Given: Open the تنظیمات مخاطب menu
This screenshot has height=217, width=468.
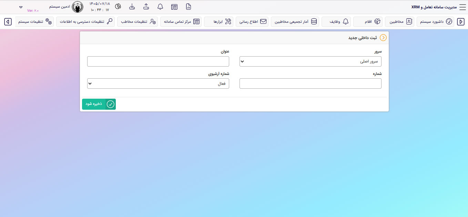Looking at the screenshot, I should click(138, 22).
